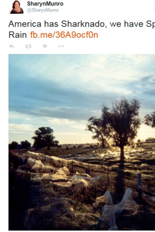Open the fb.me/36A9ocf0n link

pyautogui.click(x=64, y=35)
